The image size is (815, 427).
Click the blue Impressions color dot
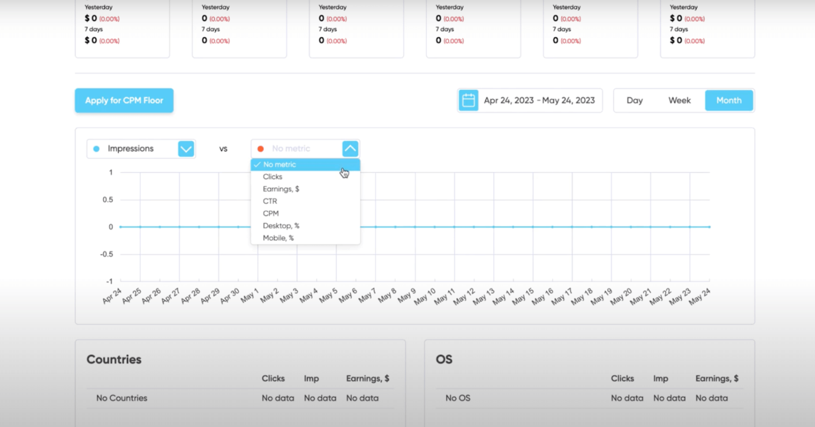pos(97,149)
